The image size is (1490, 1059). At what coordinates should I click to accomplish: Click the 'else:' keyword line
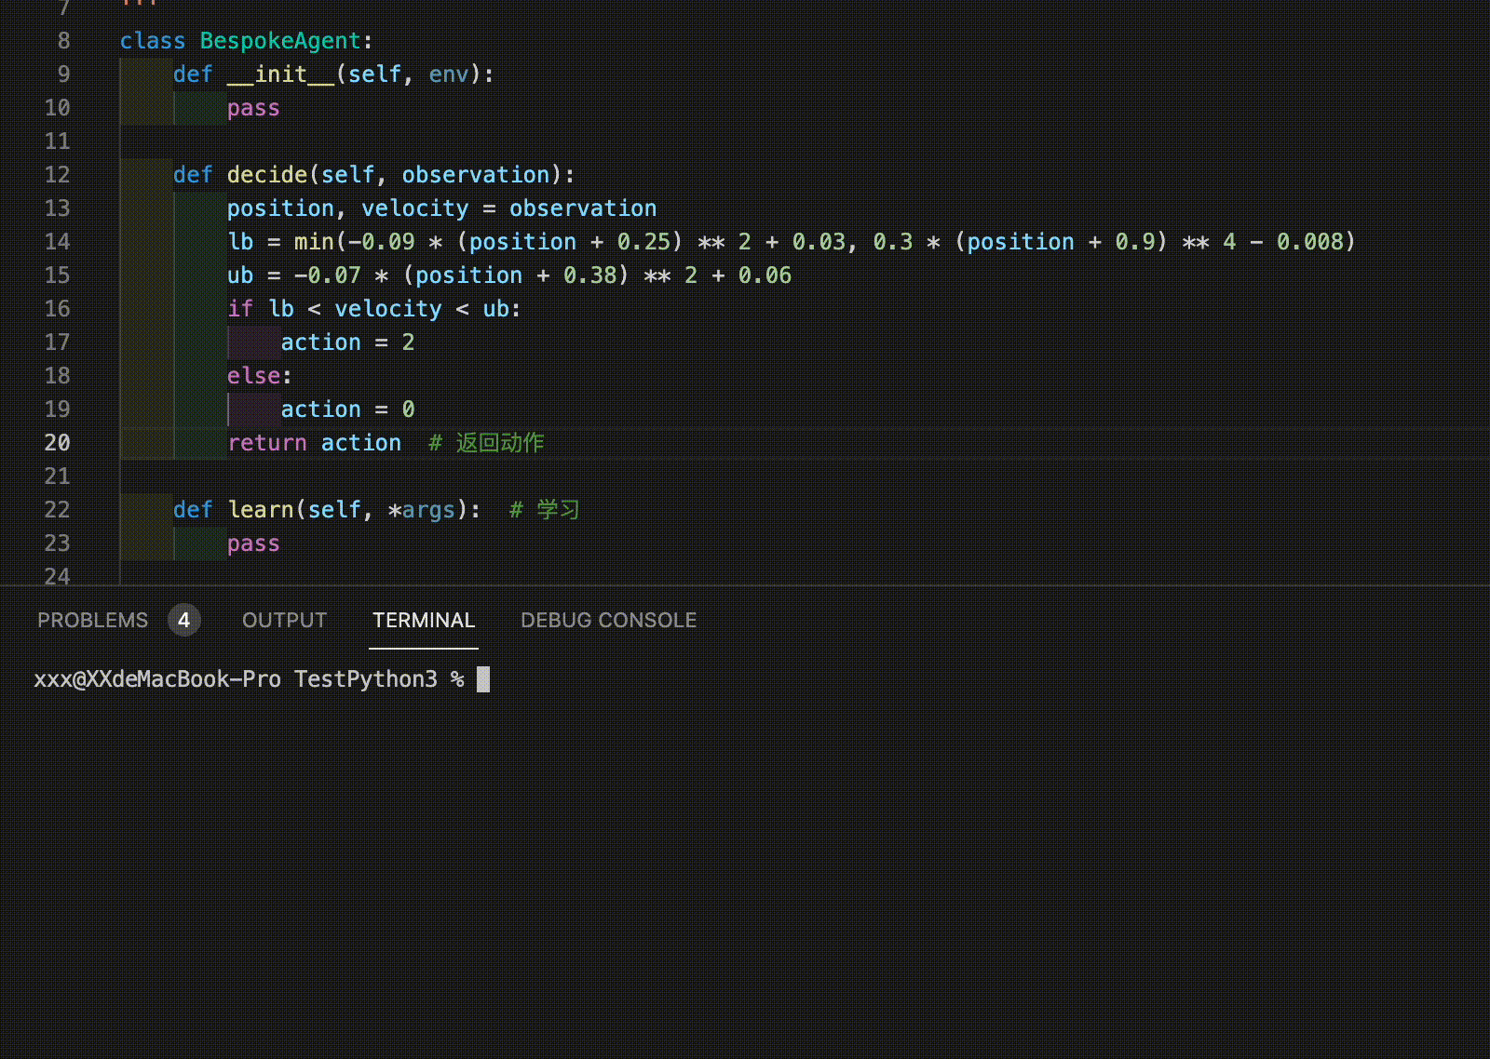click(259, 376)
